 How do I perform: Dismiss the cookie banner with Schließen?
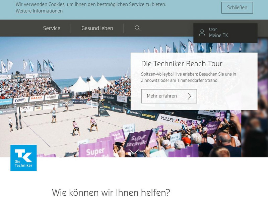tap(237, 7)
